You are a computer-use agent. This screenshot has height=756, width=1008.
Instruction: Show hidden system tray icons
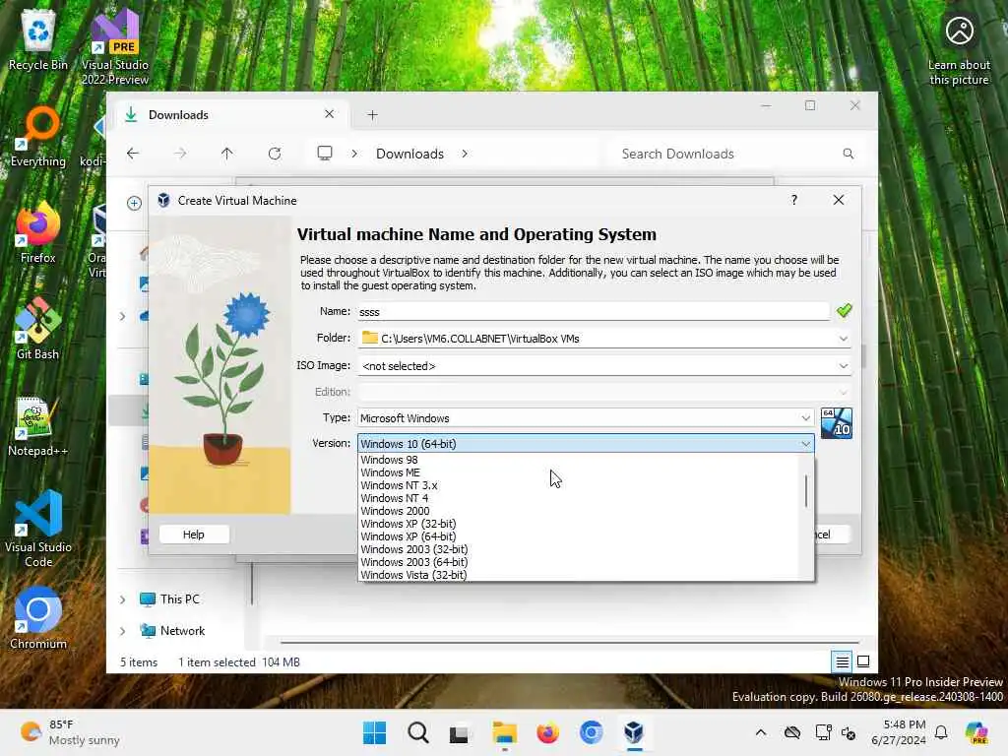(x=761, y=732)
